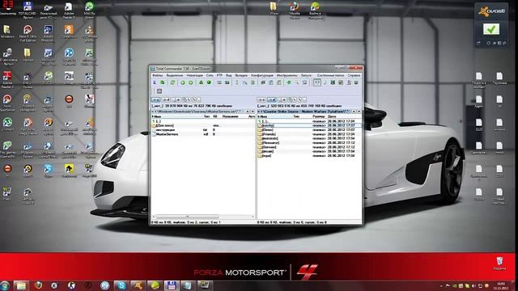Click left panel horizontal scrollbar thumb

click(x=187, y=217)
